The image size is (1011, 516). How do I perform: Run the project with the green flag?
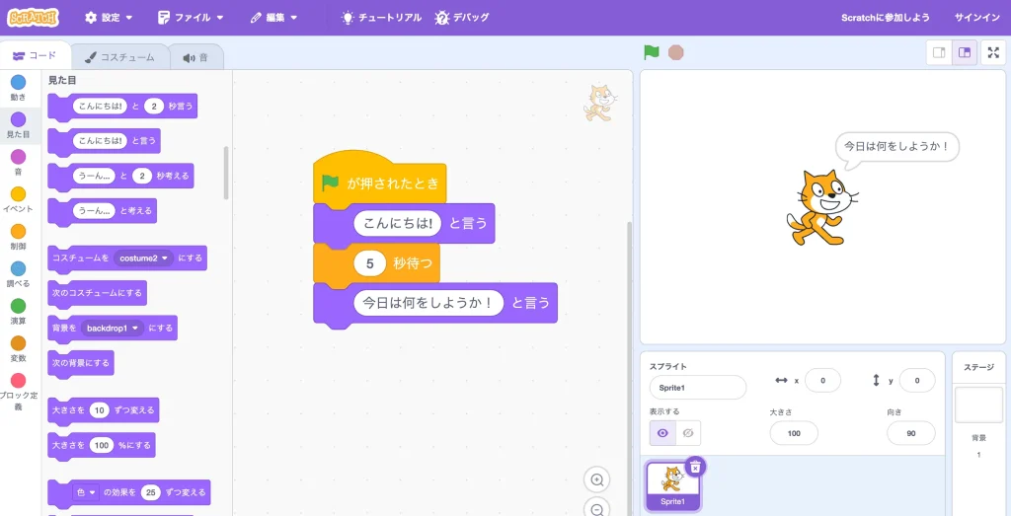click(652, 52)
